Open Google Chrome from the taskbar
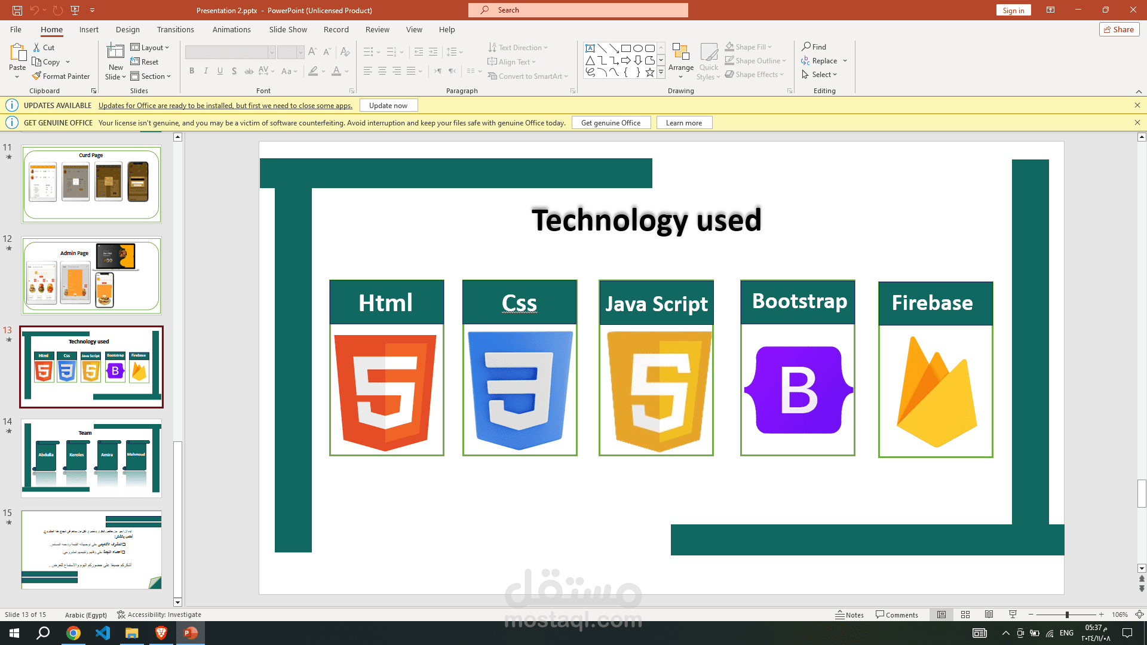 pyautogui.click(x=73, y=633)
